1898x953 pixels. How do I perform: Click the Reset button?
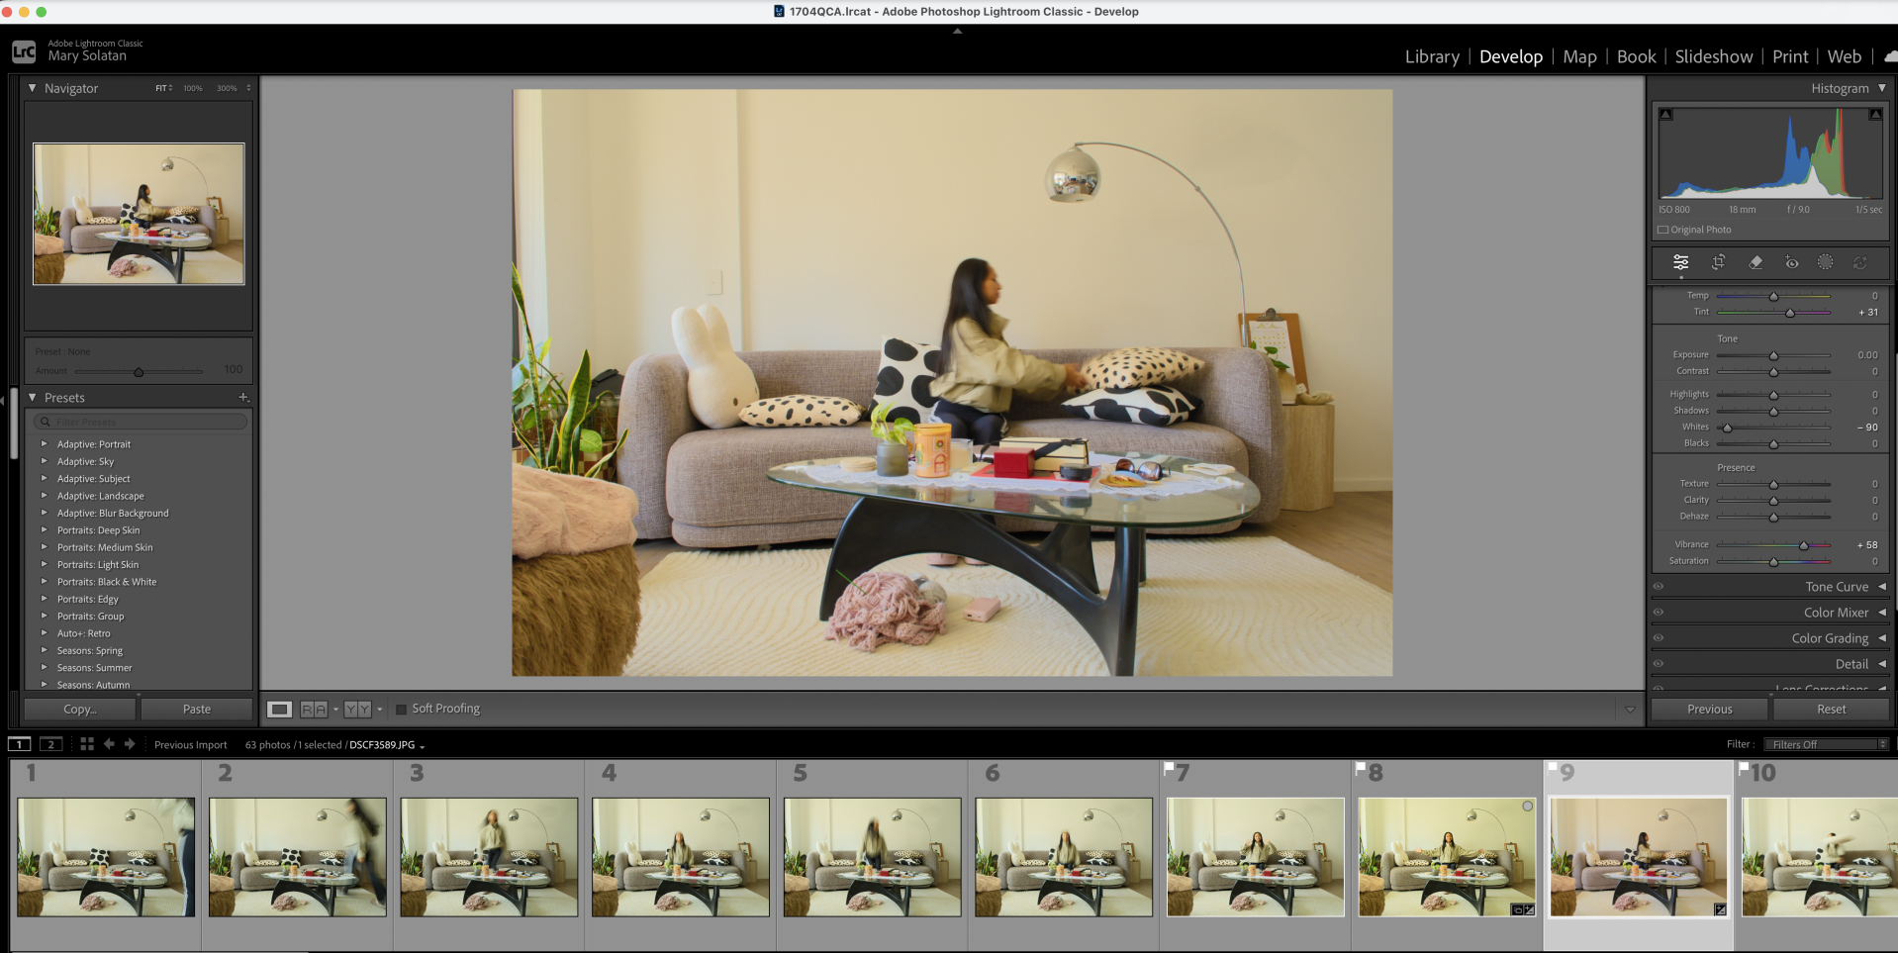click(1832, 710)
